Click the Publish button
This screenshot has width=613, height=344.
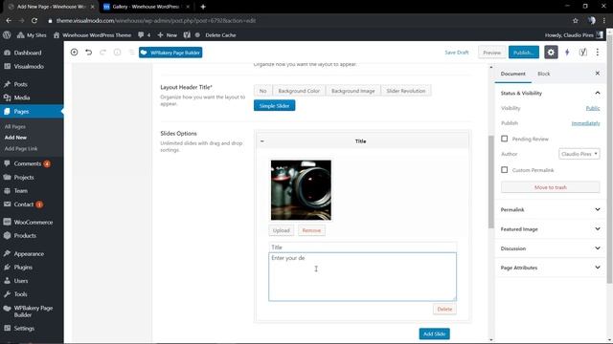pos(524,53)
